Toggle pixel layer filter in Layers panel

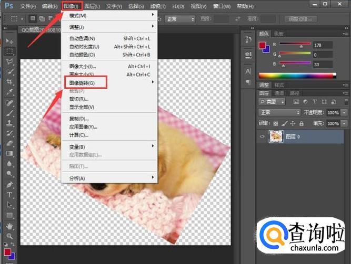[296, 102]
